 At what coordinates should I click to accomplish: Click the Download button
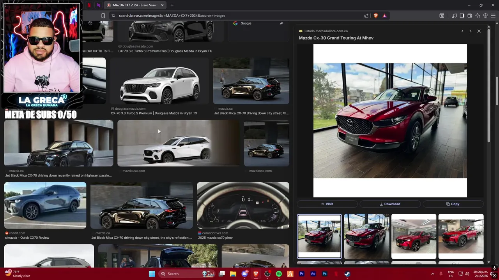390,204
